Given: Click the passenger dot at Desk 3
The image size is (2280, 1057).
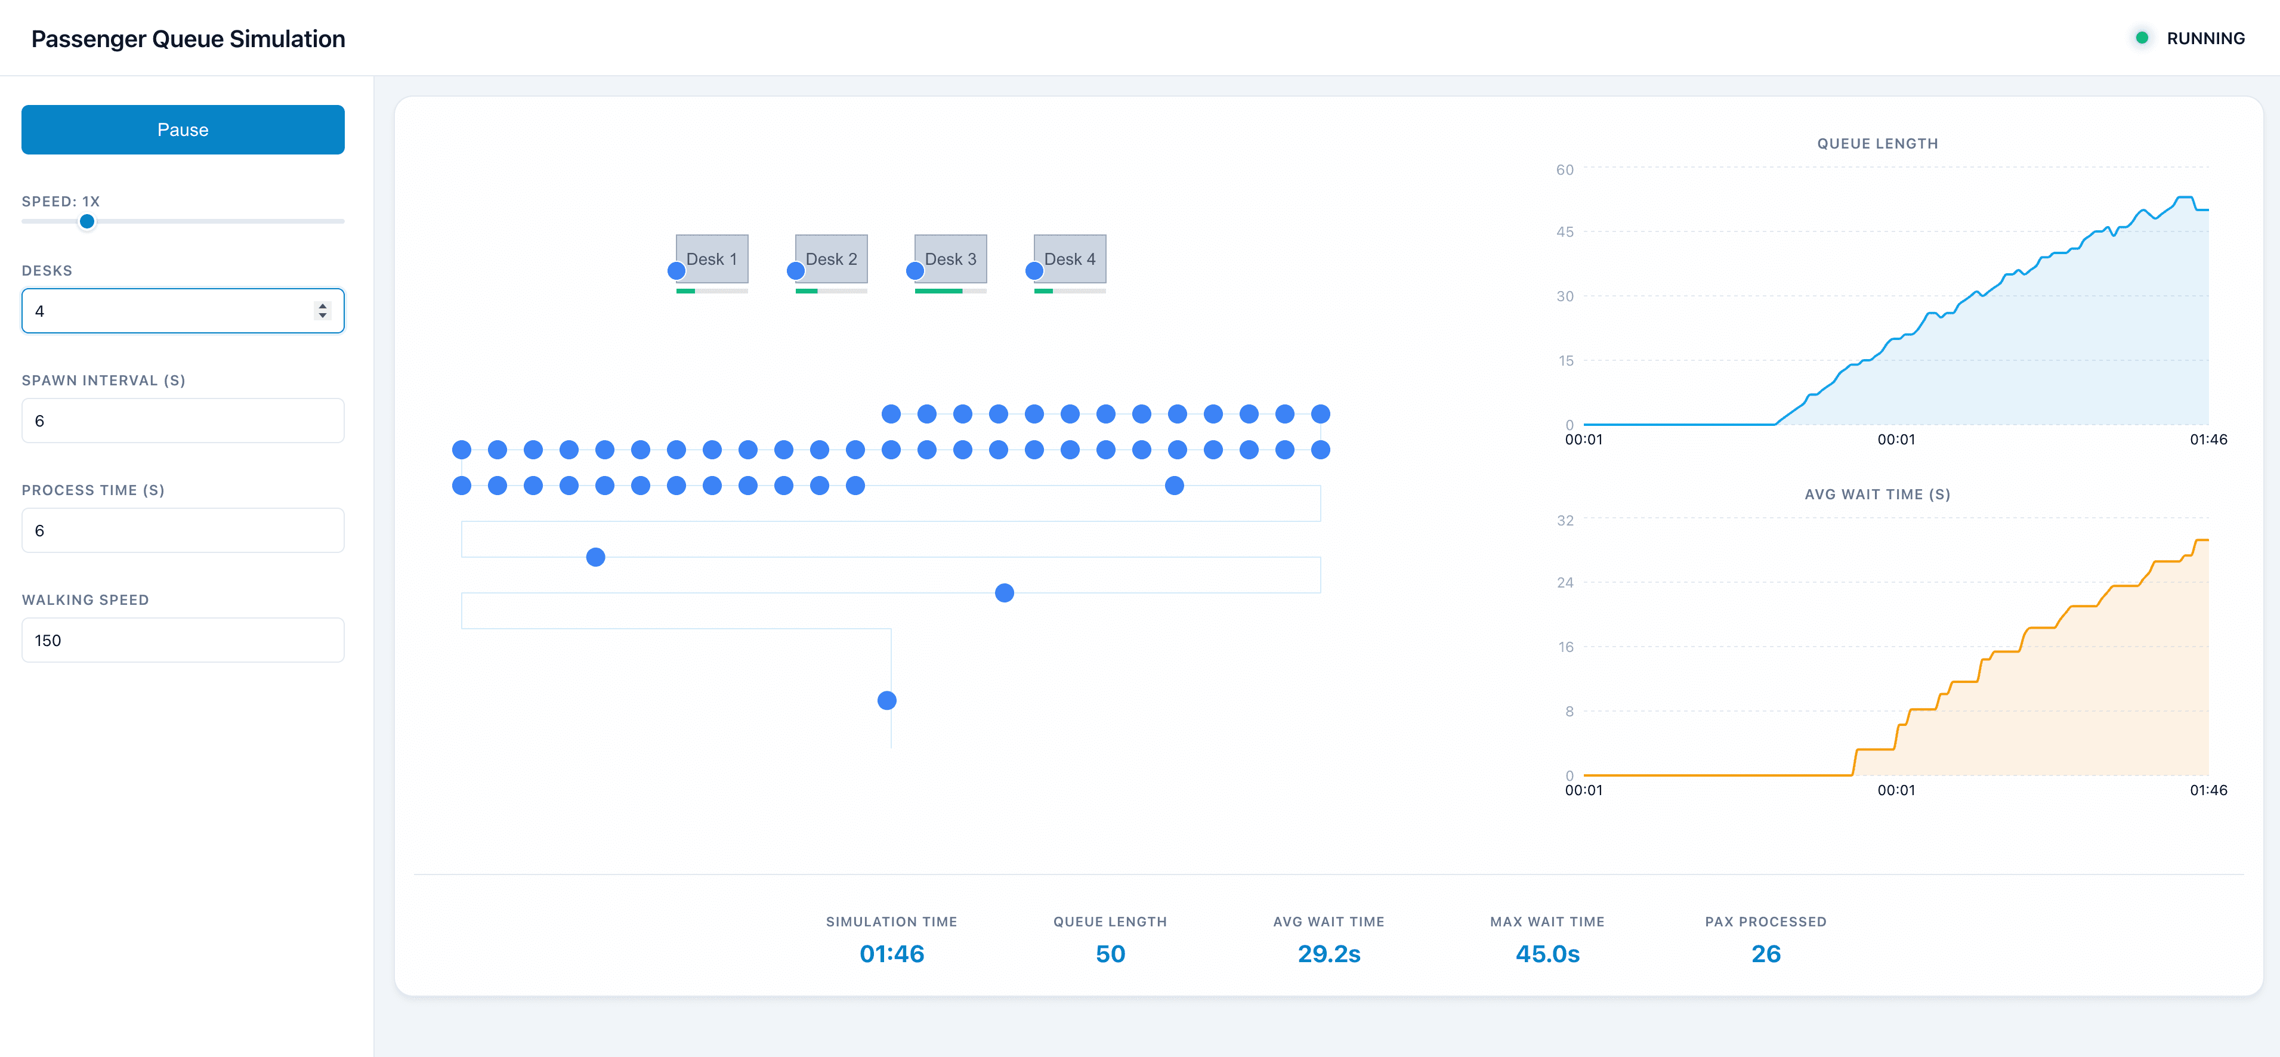Looking at the screenshot, I should tap(915, 271).
